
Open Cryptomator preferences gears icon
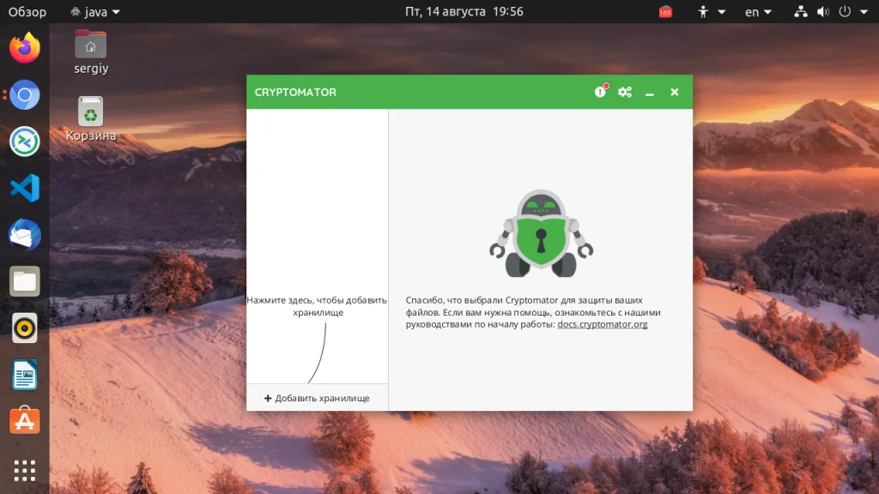625,92
